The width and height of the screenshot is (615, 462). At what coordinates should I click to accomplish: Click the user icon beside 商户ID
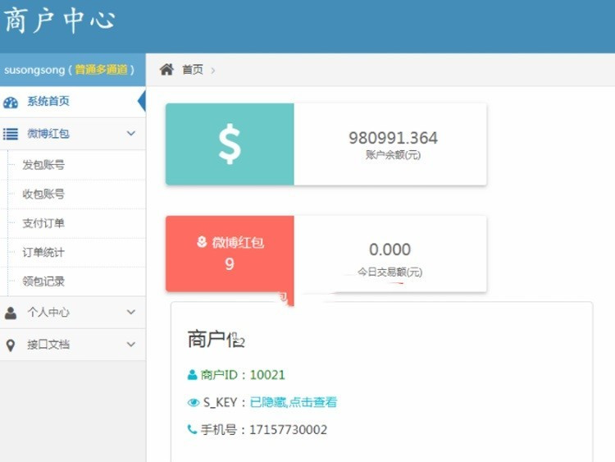click(193, 375)
